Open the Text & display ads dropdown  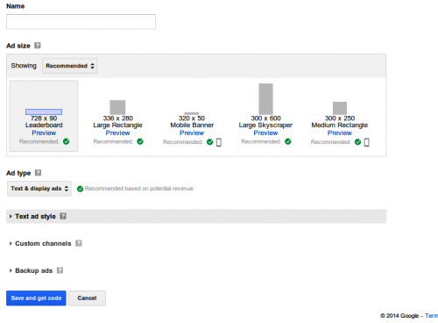click(39, 189)
